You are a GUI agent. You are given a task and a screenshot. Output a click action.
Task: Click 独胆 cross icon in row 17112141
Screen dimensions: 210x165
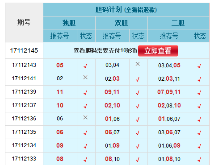(85, 77)
